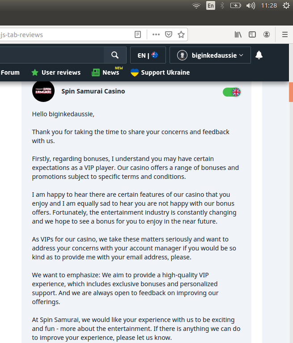The image size is (293, 343).
Task: Click Spin Samurai Casino logo avatar
Action: (43, 91)
